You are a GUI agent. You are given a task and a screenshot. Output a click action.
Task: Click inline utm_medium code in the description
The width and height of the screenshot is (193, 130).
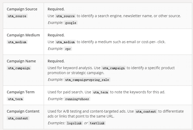65,42
